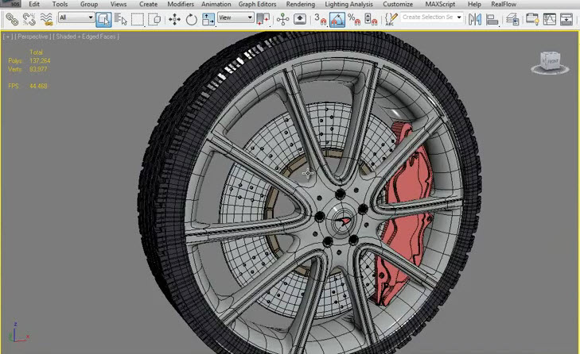Expand the Create Selection Set dropdown arrow

coord(459,17)
